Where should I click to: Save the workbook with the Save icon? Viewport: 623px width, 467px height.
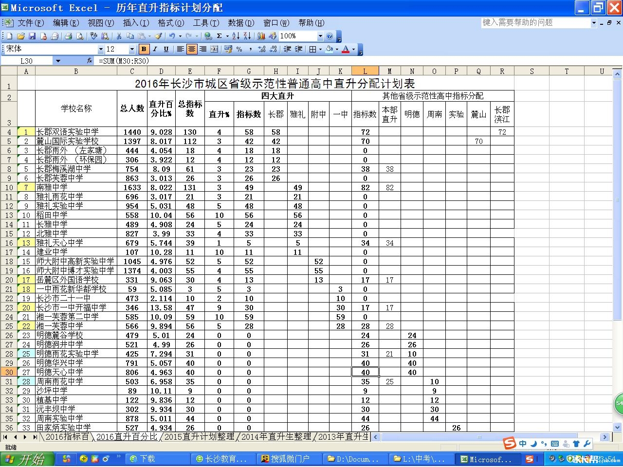tap(32, 36)
